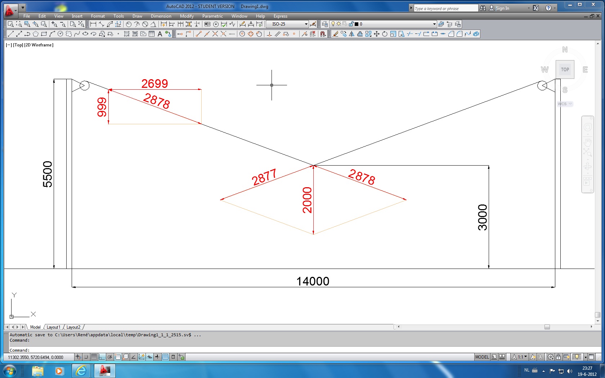Select the Spline draw tool
This screenshot has width=605, height=378.
(77, 34)
